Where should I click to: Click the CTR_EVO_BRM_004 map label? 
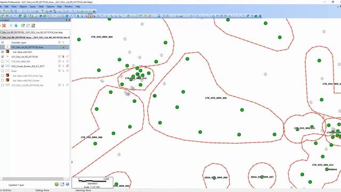(x=102, y=37)
